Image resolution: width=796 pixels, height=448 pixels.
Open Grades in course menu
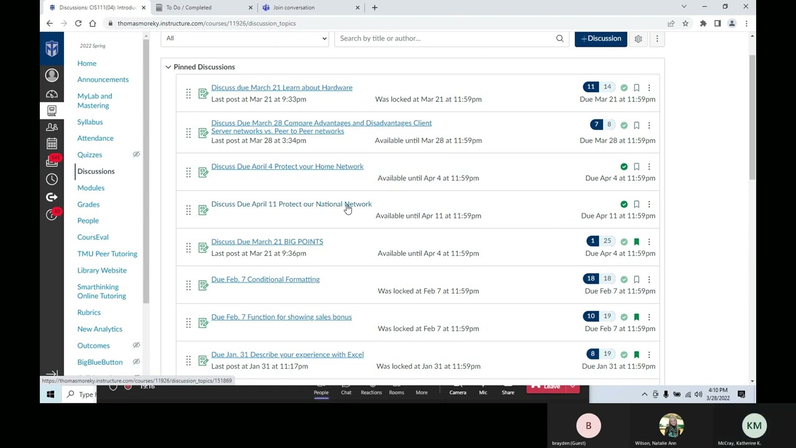tap(88, 204)
